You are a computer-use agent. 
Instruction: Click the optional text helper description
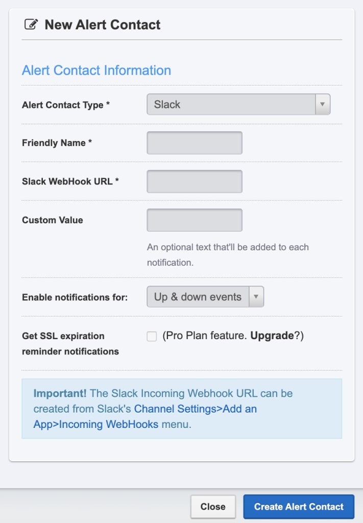pyautogui.click(x=228, y=255)
